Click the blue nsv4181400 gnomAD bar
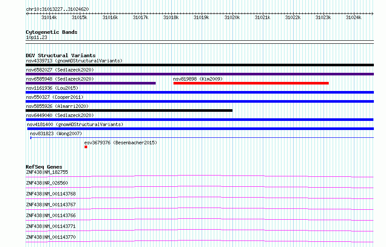Screen dimensions: 386x247 click(x=200, y=129)
